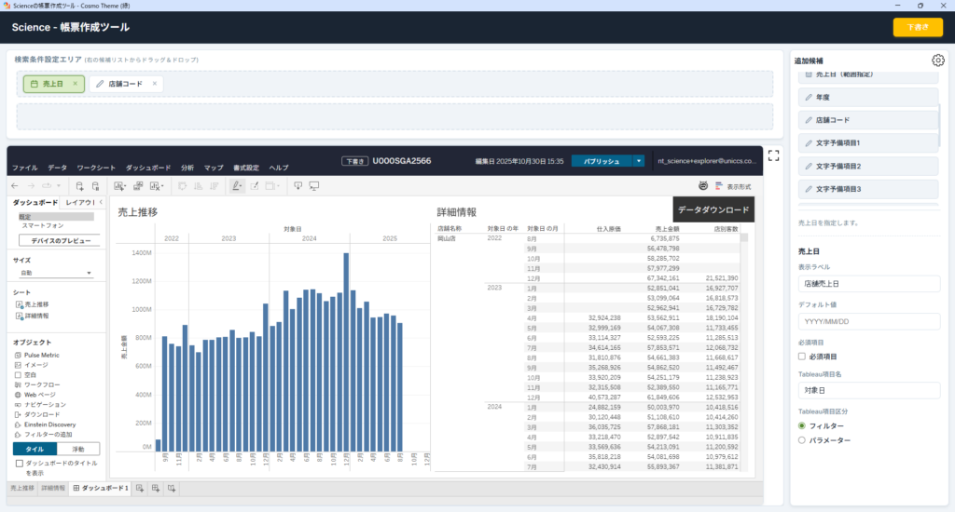Click the new worksheet tab icon
The height and width of the screenshot is (512, 955).
140,489
